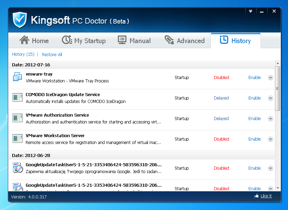The image size is (288, 210).
Task: Close the Kingsoft PC Doctor window
Action: click(x=274, y=11)
